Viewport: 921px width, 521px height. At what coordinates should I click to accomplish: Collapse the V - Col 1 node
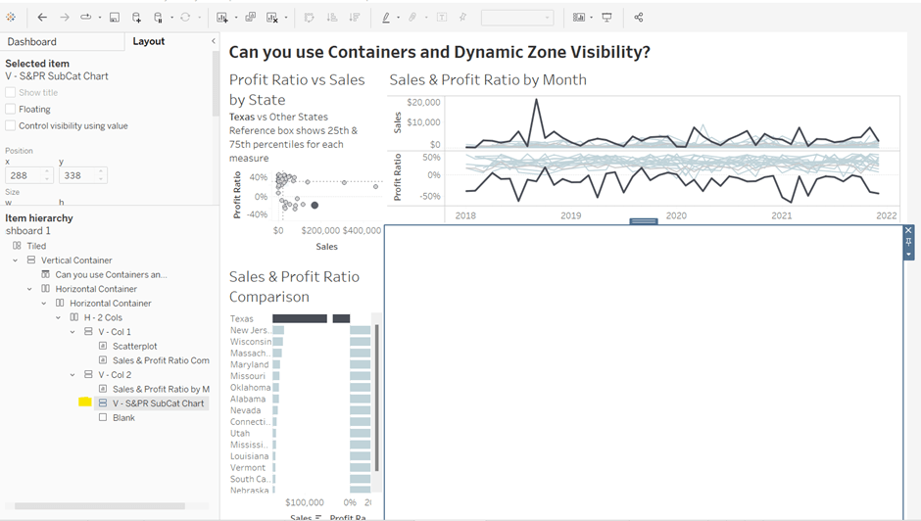click(73, 332)
